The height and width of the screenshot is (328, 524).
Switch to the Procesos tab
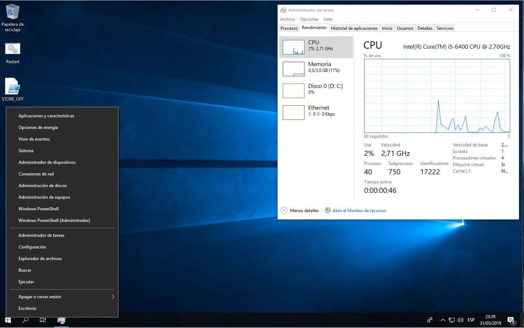(289, 28)
